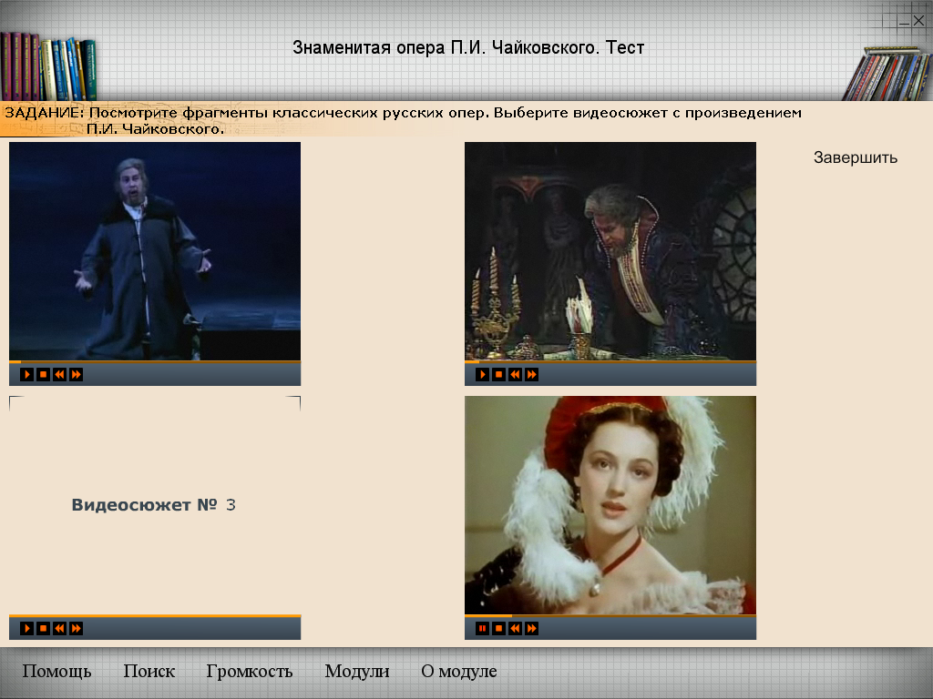Select the video frame of woman in feathered hat
The image size is (933, 699).
[610, 504]
